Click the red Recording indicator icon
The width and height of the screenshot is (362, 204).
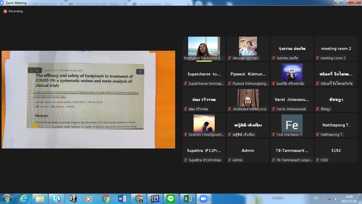coord(5,11)
